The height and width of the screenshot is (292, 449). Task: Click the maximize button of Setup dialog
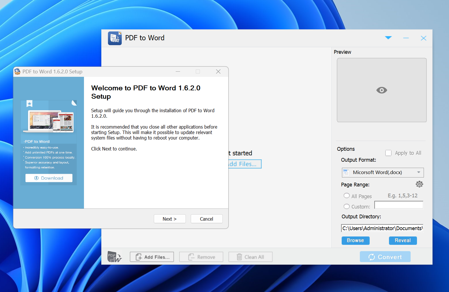[x=198, y=72]
